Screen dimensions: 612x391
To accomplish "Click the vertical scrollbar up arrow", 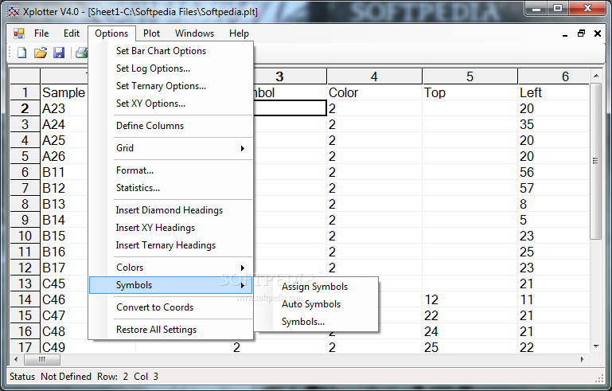I will [x=595, y=76].
